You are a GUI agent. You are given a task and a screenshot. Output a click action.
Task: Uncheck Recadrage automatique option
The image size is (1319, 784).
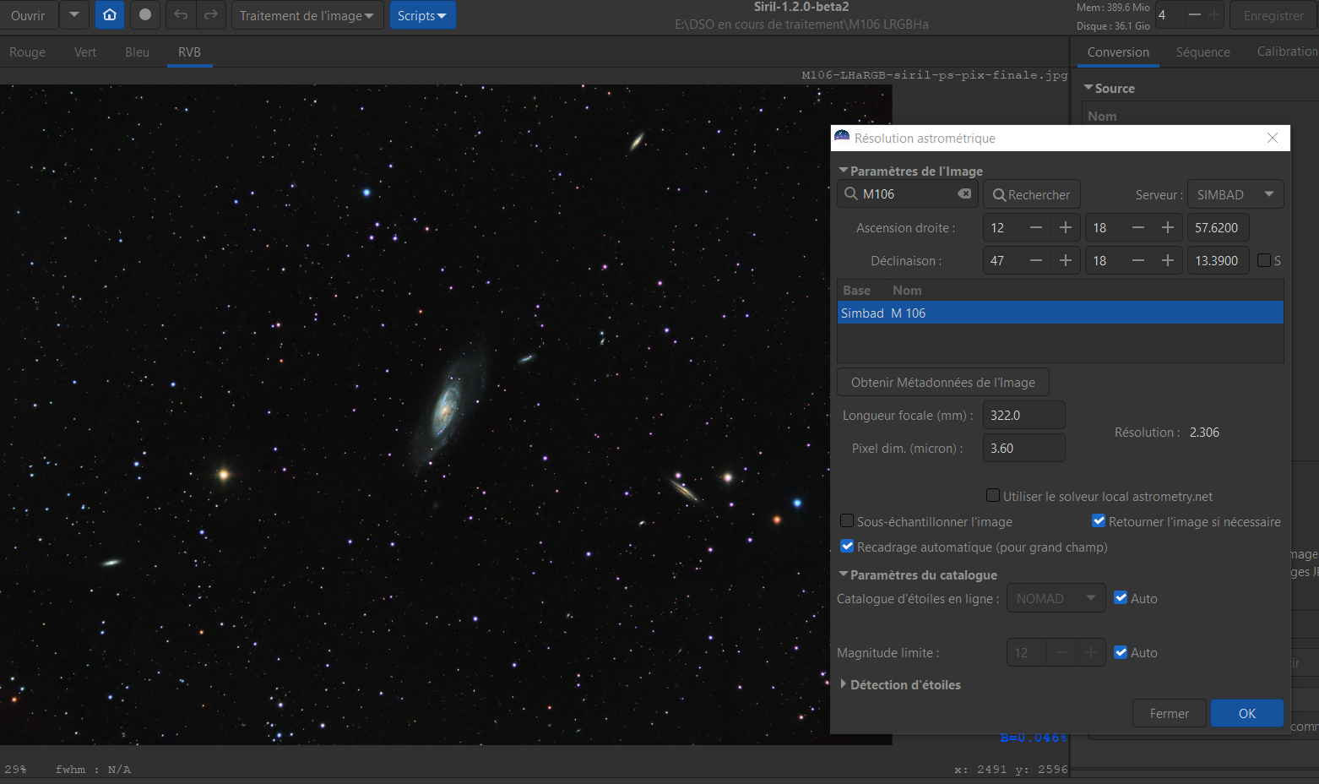(847, 547)
